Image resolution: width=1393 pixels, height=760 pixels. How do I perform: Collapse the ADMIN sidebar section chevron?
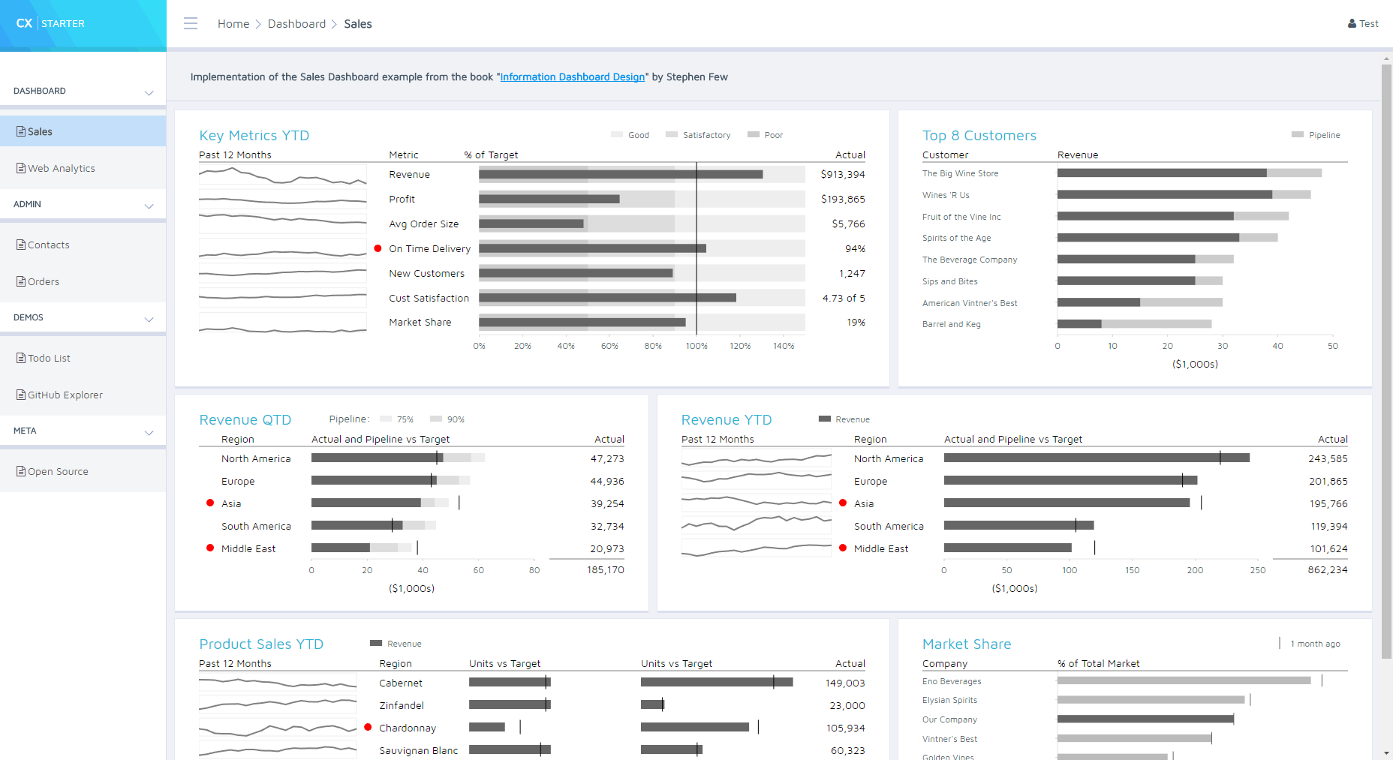(x=149, y=206)
